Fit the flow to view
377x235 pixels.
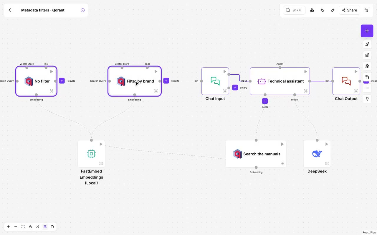click(23, 227)
